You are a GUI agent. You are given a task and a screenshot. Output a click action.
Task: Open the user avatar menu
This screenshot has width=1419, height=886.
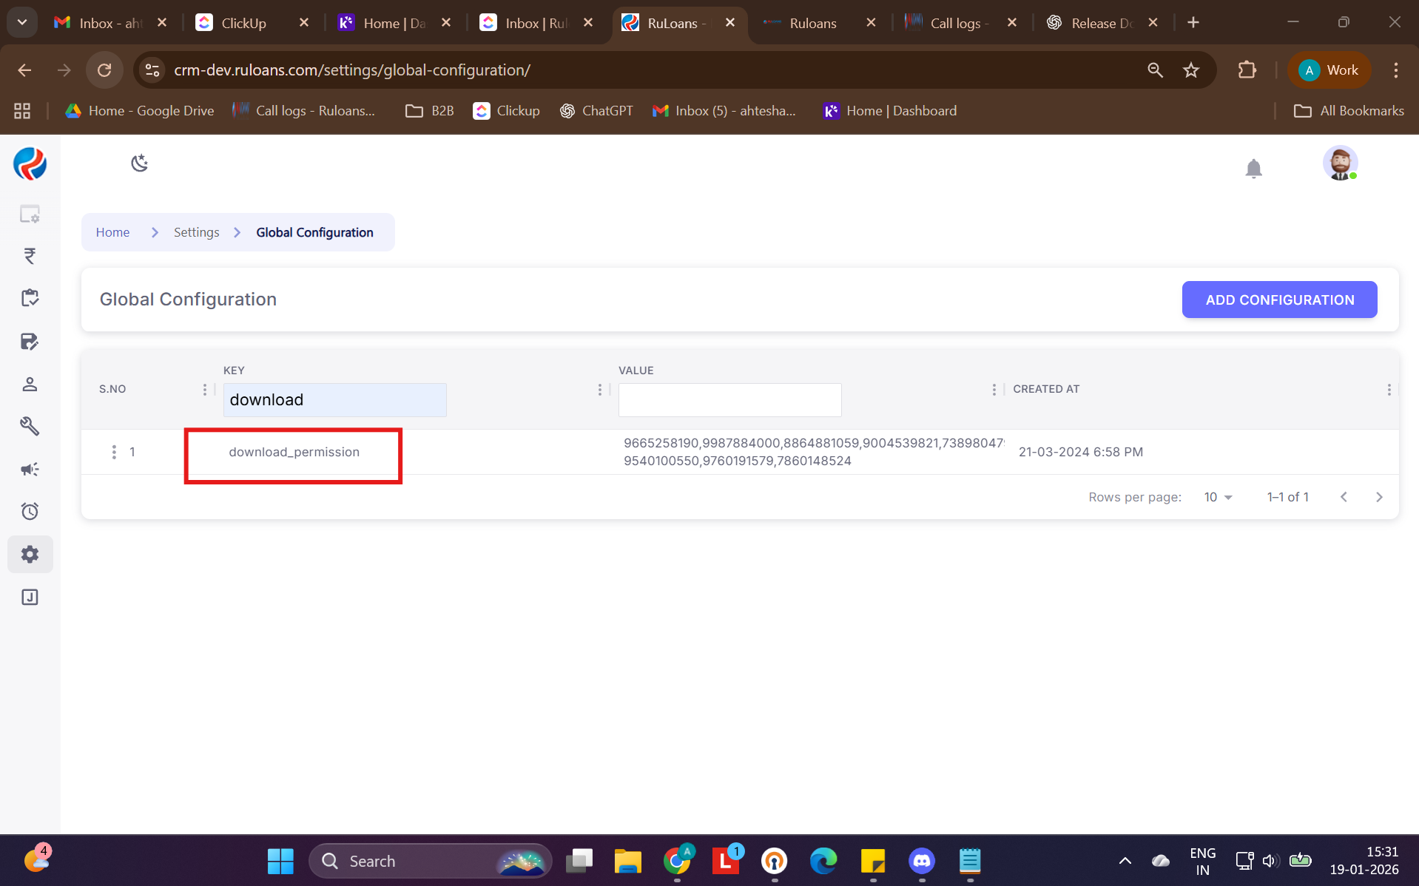[x=1340, y=163]
